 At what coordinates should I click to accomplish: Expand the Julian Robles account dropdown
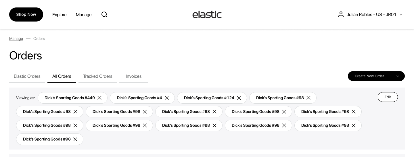(x=401, y=15)
